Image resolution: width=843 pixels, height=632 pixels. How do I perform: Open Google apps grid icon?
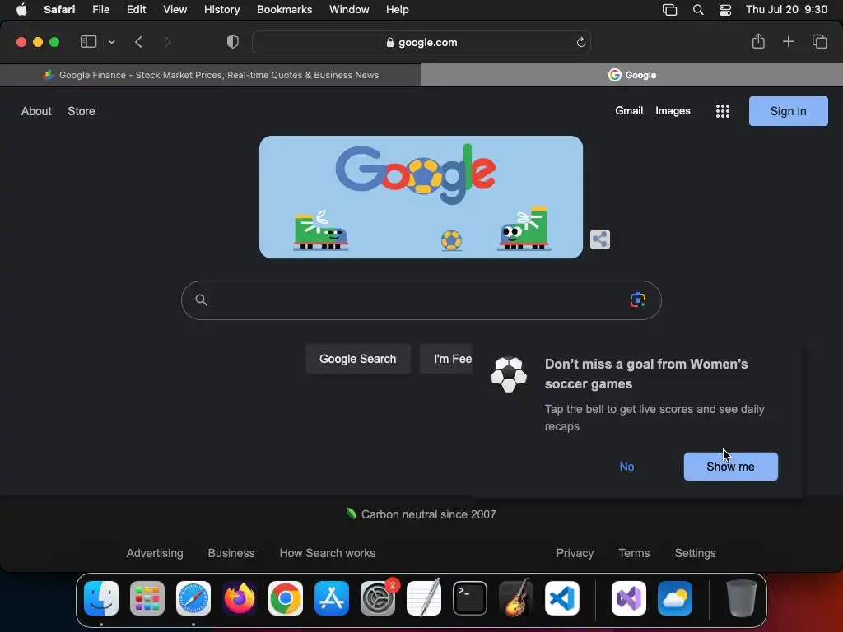[x=723, y=111]
